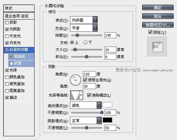Click the 确定 (OK) button
Image resolution: width=177 pixels, height=140 pixels.
tap(158, 7)
